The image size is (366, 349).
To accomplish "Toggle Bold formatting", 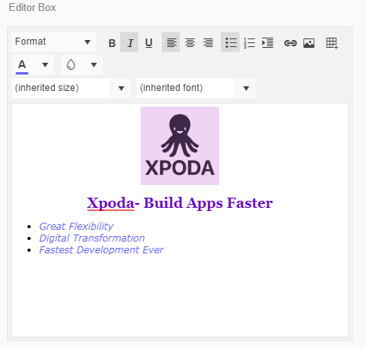I will point(112,42).
